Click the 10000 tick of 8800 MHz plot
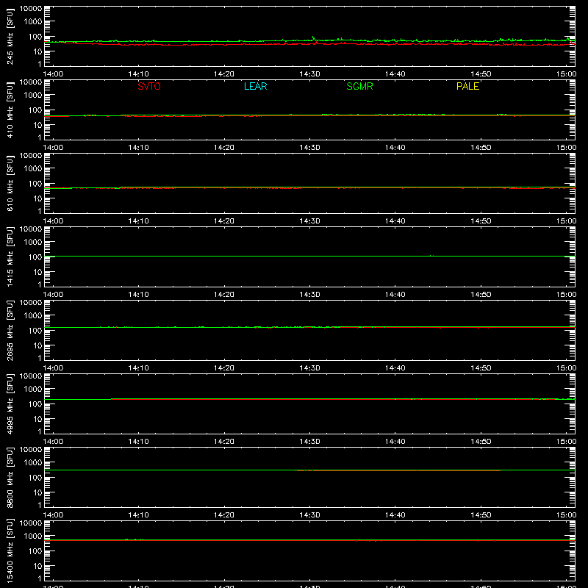 [31, 450]
